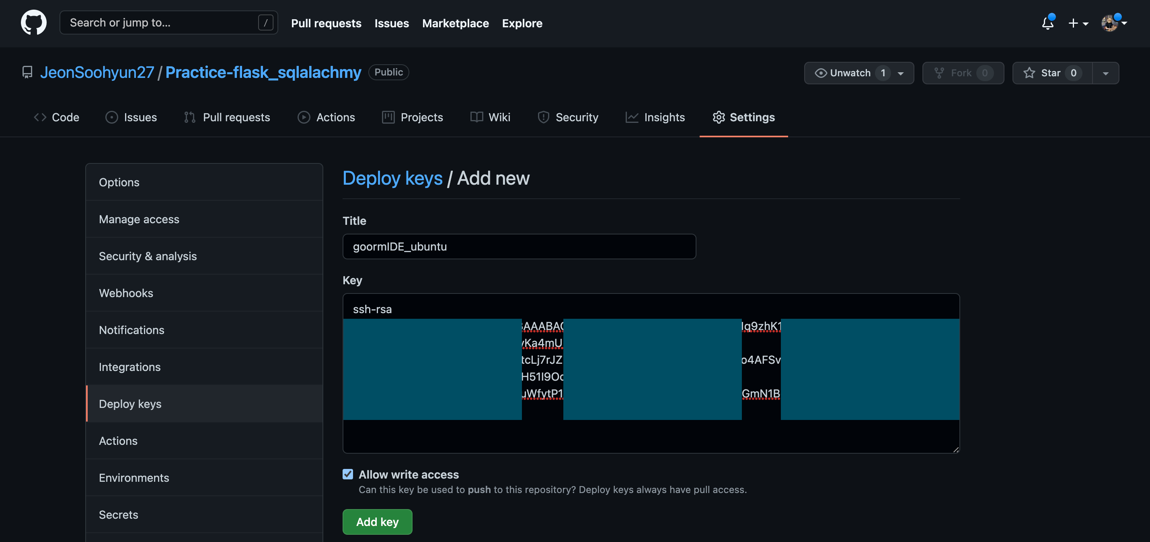Click the Title input field

point(519,247)
